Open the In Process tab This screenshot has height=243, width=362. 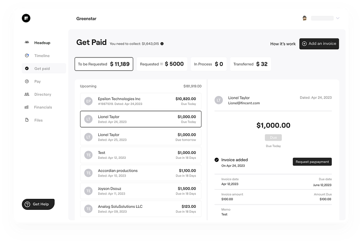[x=208, y=64]
